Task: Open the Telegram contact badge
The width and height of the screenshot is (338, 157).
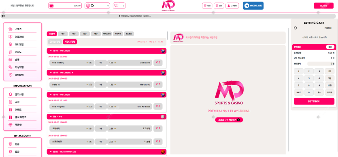Action: click(x=253, y=6)
